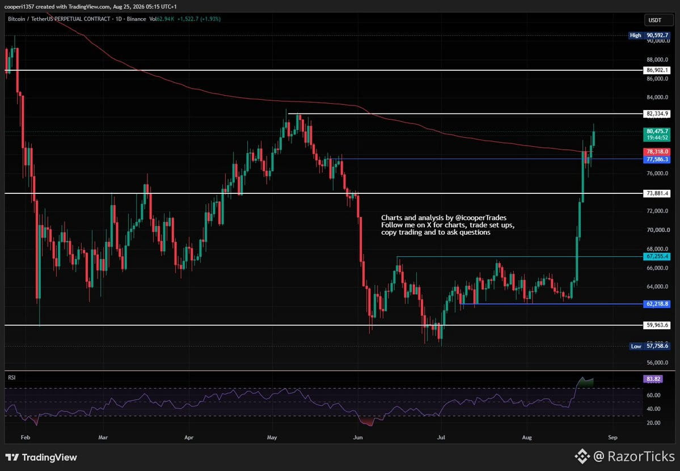Click the 62,218.8 blue price label
Viewport: 680px width, 471px height.
pos(657,304)
